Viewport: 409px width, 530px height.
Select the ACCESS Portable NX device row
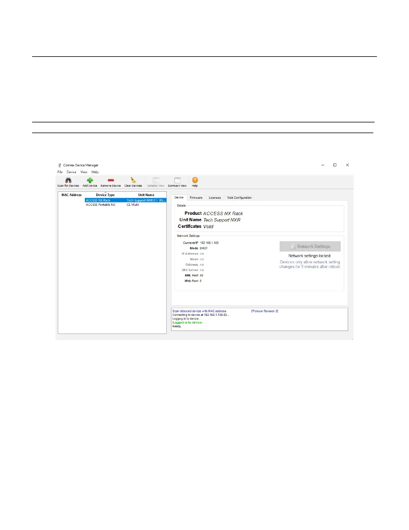coord(112,205)
